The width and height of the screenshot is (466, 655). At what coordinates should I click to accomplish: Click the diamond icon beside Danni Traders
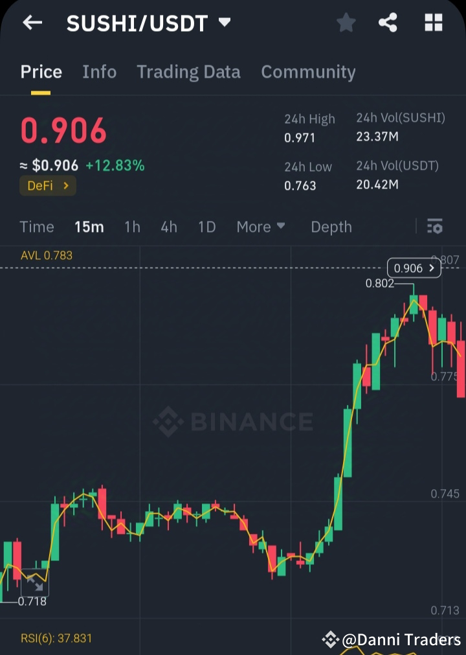click(x=331, y=639)
